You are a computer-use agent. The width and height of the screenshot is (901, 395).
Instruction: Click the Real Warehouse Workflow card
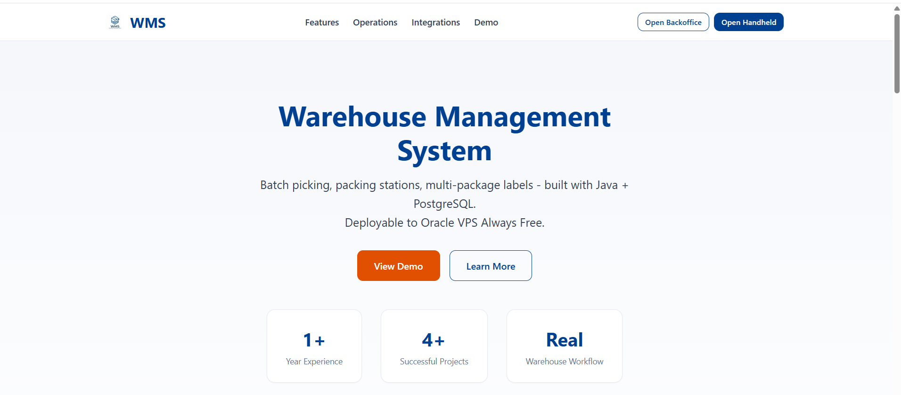tap(565, 346)
